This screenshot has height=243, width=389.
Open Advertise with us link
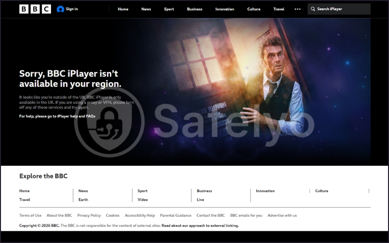[282, 215]
